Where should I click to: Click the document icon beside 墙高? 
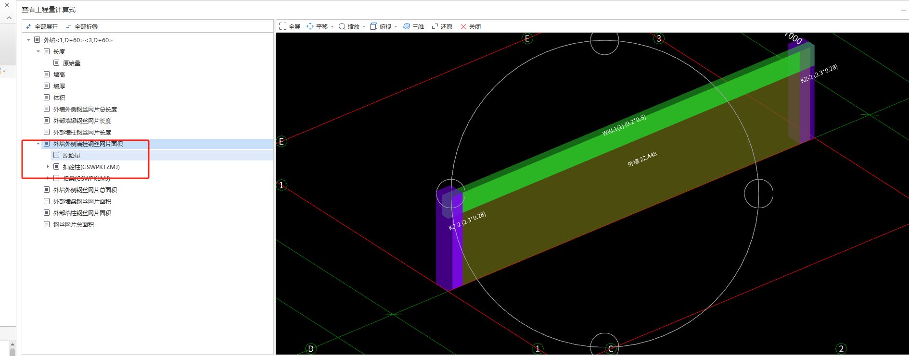pyautogui.click(x=47, y=74)
